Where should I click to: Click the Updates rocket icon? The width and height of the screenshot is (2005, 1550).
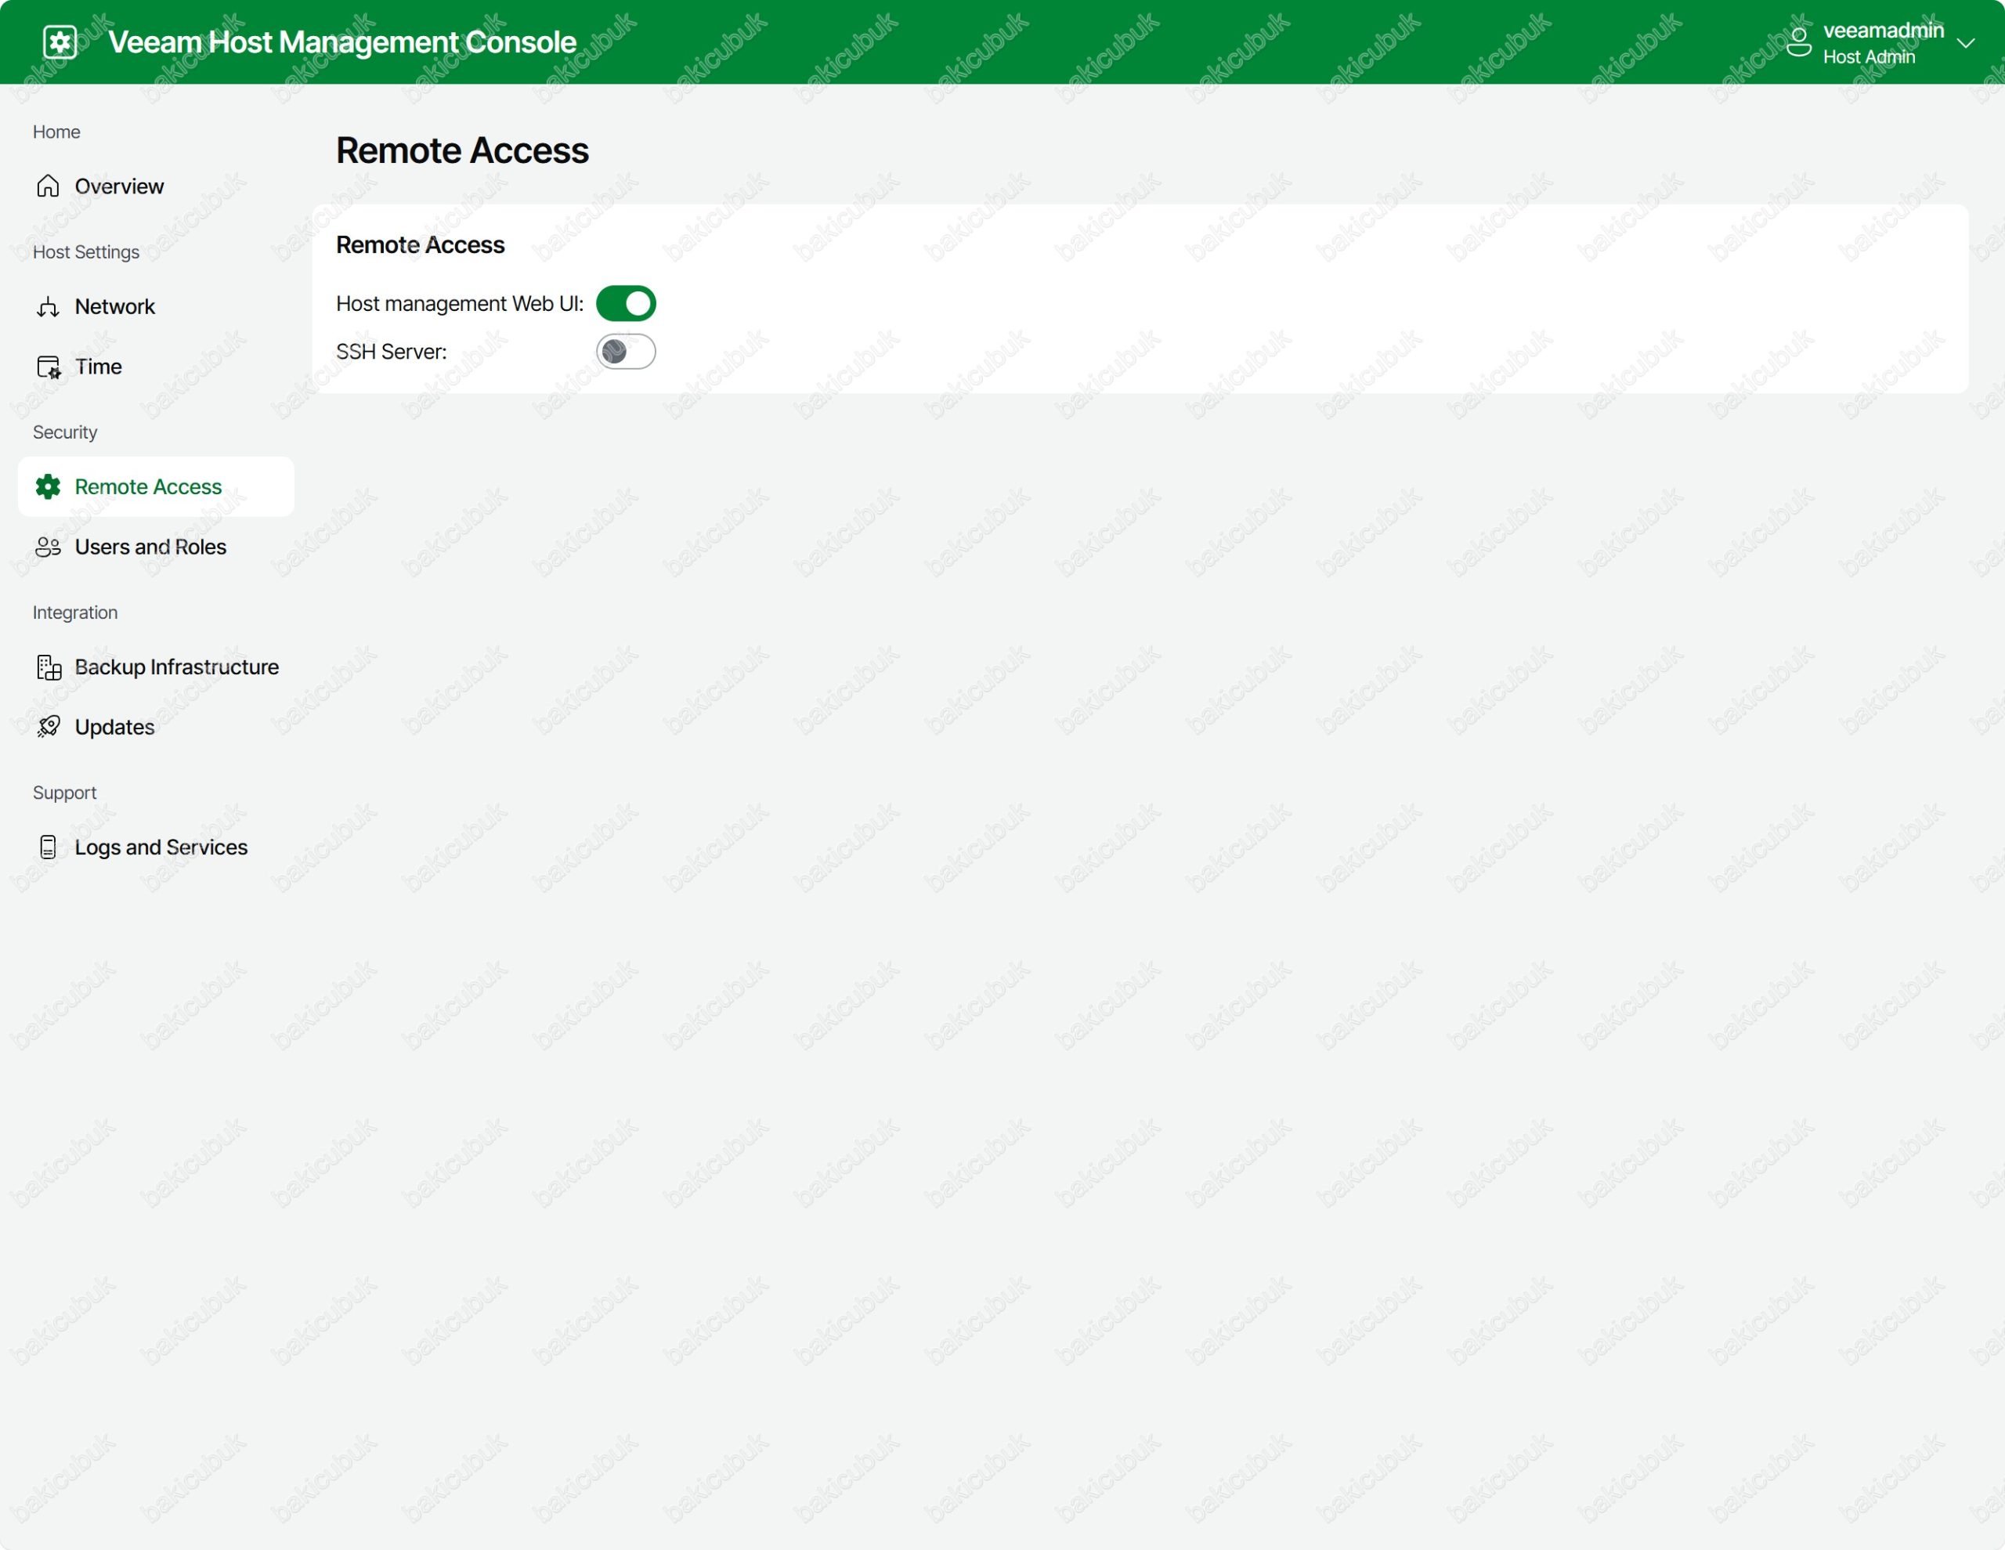click(x=48, y=728)
